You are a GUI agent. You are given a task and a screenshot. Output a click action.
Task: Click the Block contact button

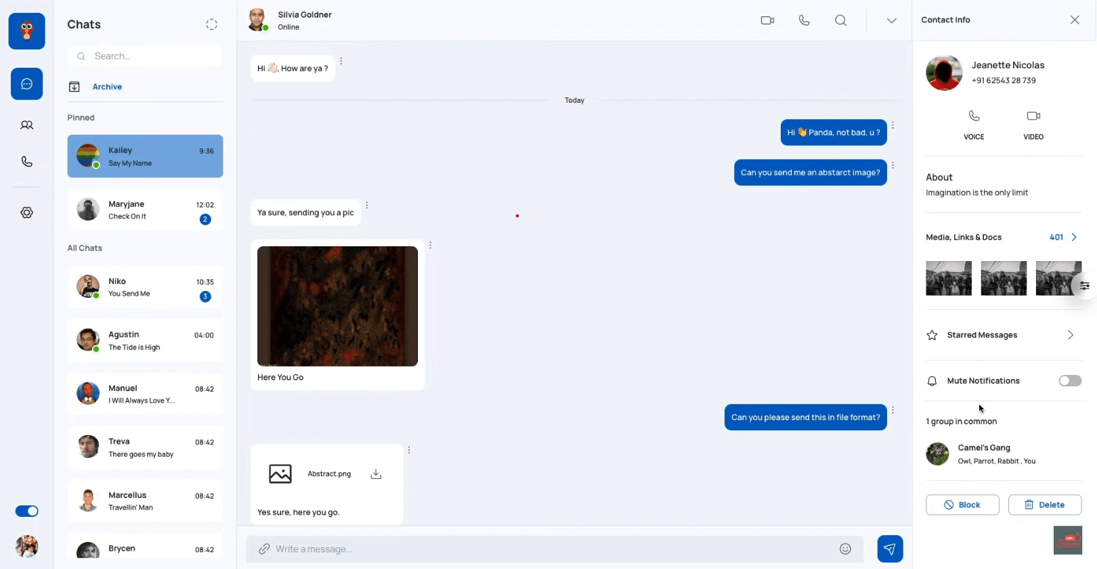pos(962,505)
